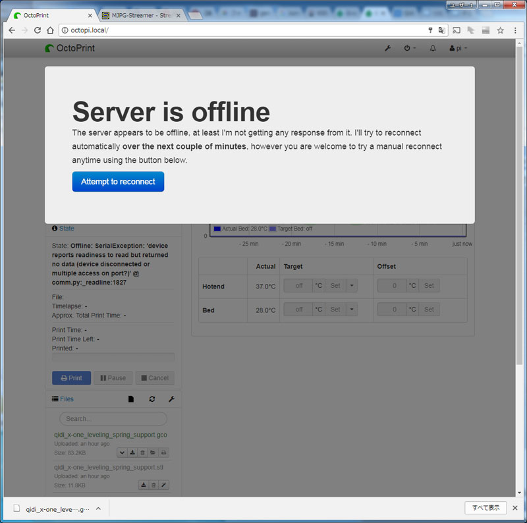Image resolution: width=527 pixels, height=523 pixels.
Task: Click the Hotend target temperature field
Action: point(298,286)
